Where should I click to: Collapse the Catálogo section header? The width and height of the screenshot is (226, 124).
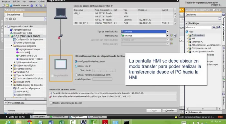pyautogui.click(x=187, y=23)
